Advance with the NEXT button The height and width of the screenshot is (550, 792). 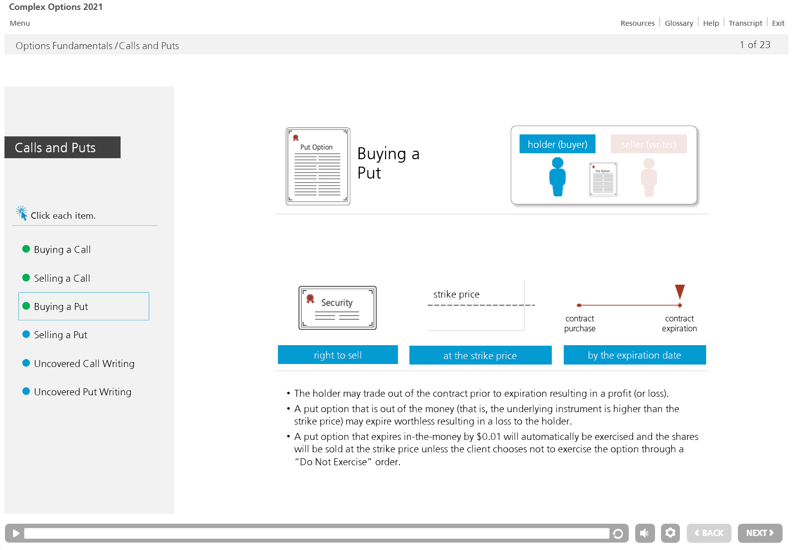760,533
